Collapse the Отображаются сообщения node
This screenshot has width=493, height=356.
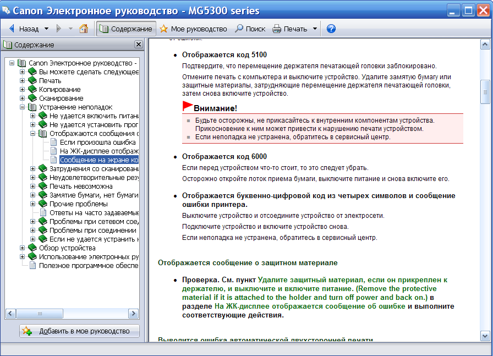pyautogui.click(x=32, y=133)
